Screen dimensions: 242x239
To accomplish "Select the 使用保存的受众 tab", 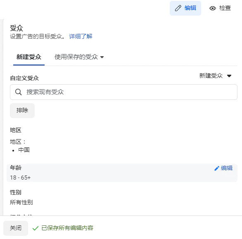I will (79, 57).
